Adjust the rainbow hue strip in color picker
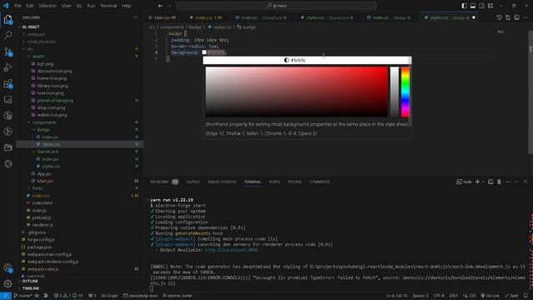Screen dimensions: 533x300 406,92
